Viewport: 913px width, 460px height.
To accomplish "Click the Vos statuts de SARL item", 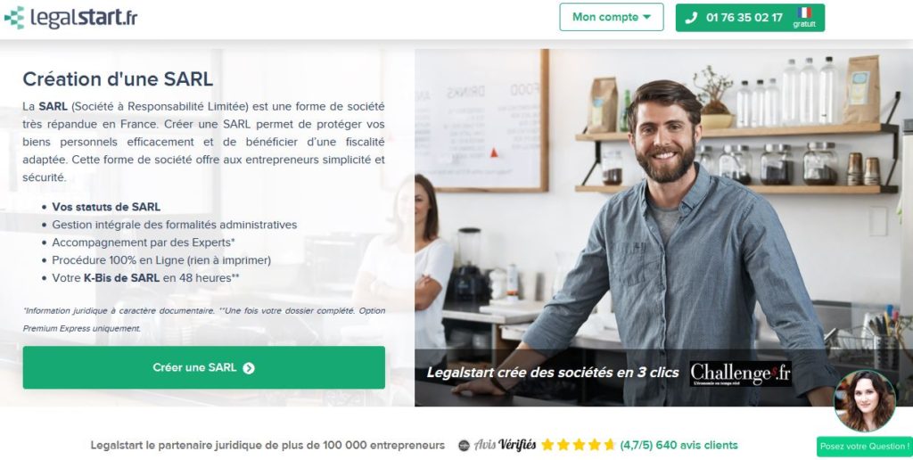I will pyautogui.click(x=106, y=207).
